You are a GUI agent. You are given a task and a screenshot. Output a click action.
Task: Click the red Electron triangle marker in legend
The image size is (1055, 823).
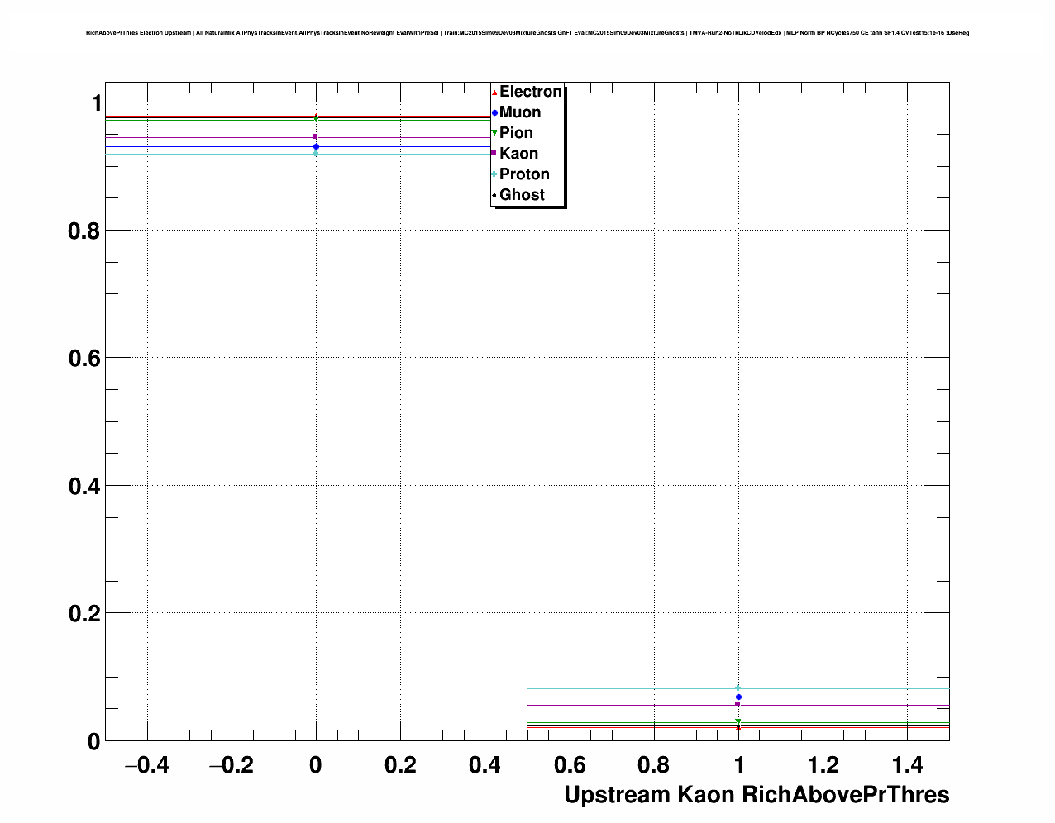point(494,92)
